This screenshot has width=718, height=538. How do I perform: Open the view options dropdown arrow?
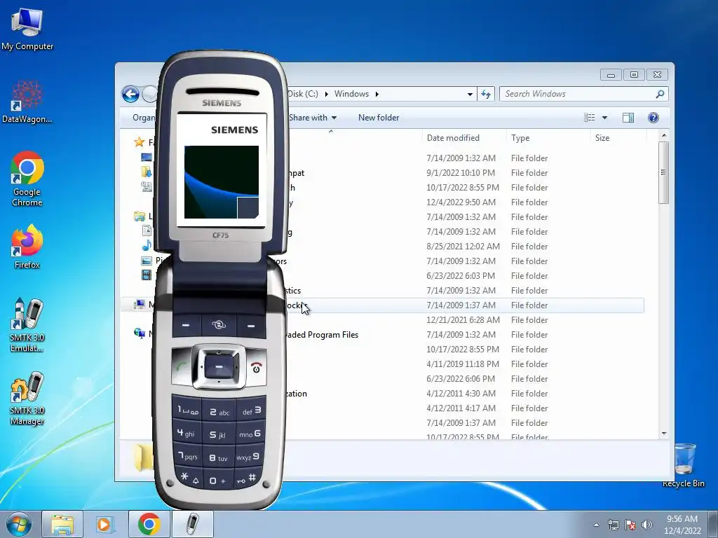604,118
